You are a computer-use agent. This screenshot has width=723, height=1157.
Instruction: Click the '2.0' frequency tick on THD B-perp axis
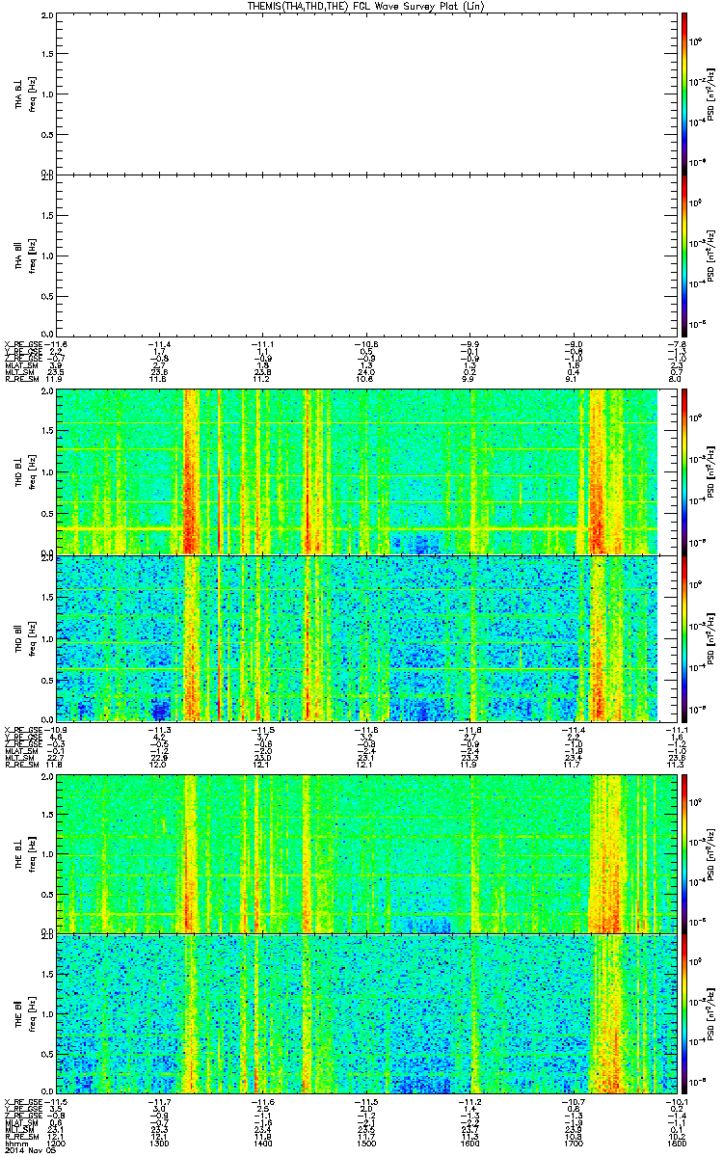pyautogui.click(x=48, y=393)
